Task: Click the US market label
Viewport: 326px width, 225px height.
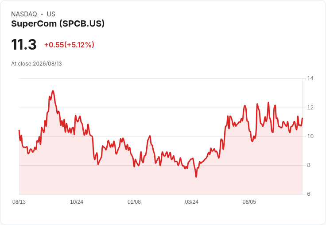Action: click(x=51, y=14)
